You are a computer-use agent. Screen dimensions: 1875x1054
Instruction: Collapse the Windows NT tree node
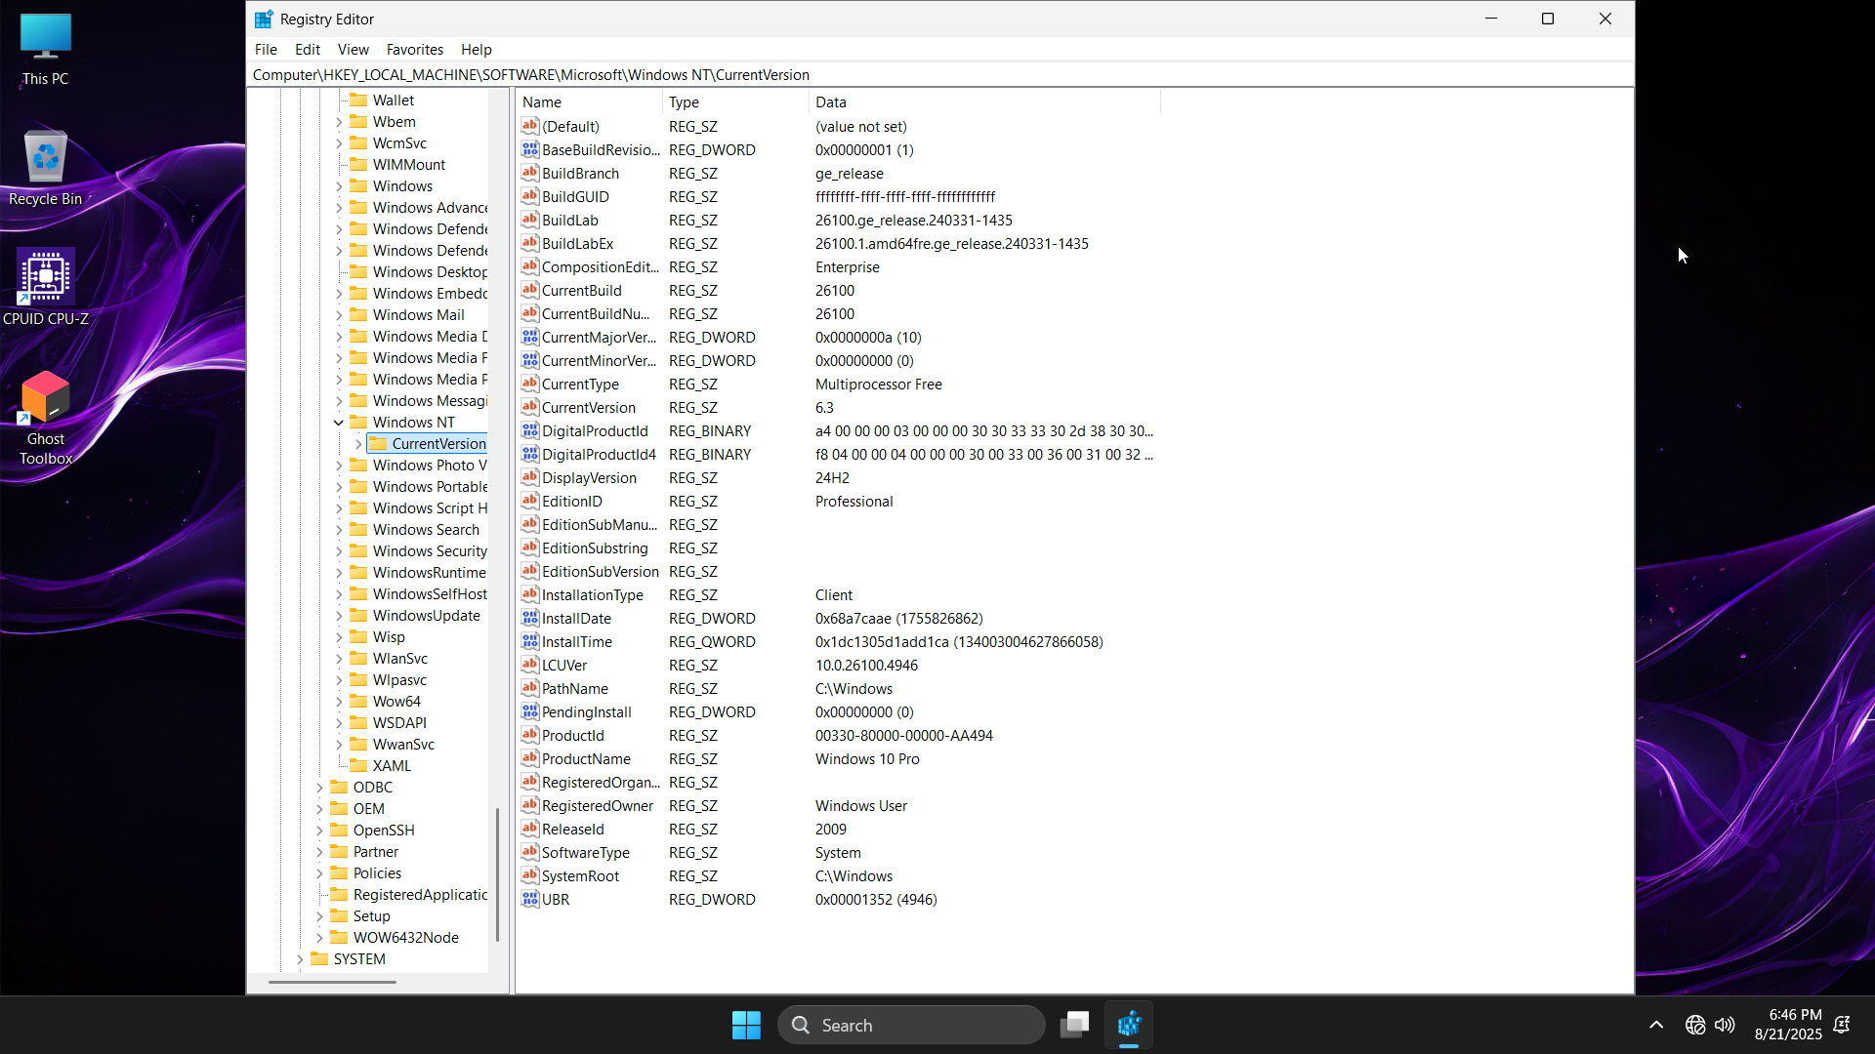coord(339,423)
